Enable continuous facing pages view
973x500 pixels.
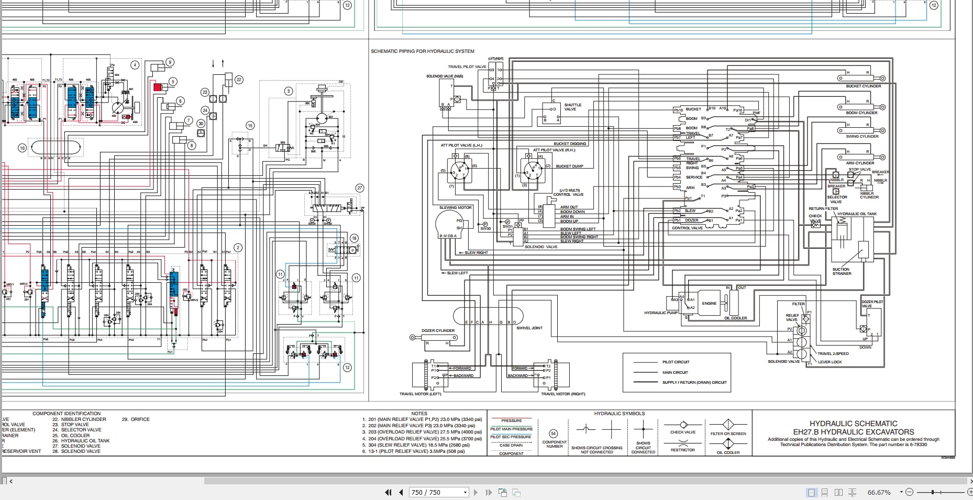pyautogui.click(x=852, y=492)
